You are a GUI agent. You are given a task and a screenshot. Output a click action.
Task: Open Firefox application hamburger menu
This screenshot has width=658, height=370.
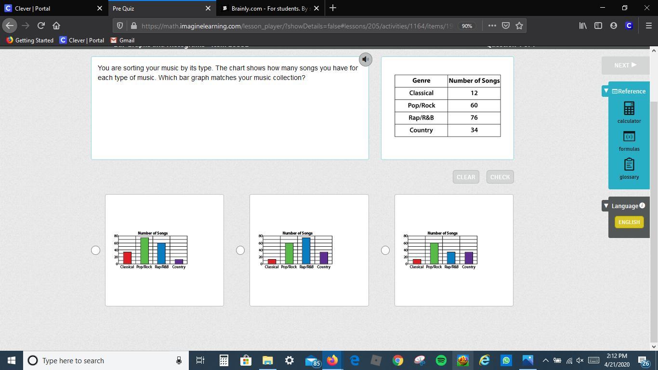[648, 26]
